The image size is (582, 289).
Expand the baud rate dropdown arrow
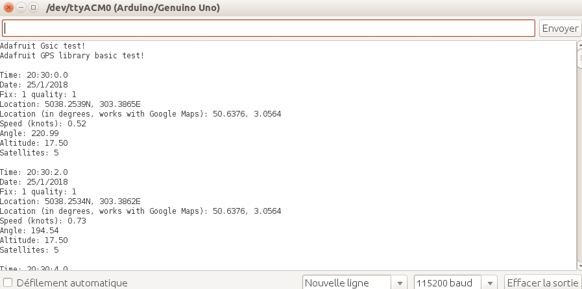click(x=491, y=283)
